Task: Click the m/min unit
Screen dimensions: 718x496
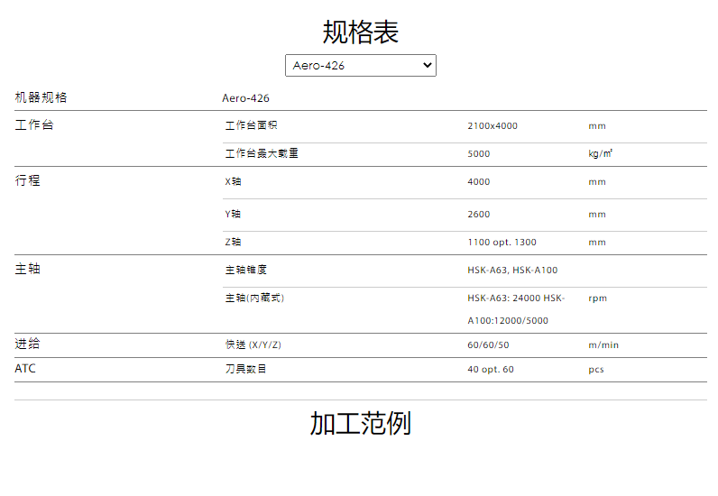Action: [603, 344]
